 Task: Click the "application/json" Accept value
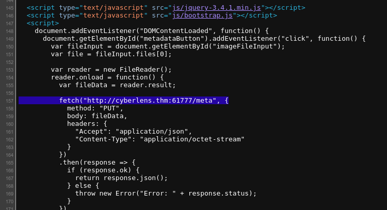pos(152,131)
